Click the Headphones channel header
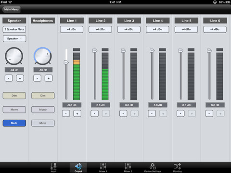This screenshot has height=173, width=231. [x=43, y=21]
